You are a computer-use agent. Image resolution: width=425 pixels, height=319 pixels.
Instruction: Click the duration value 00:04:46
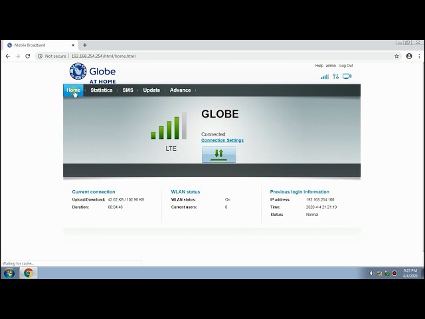(x=115, y=207)
